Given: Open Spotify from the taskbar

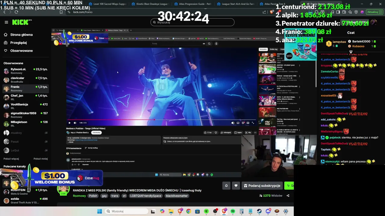Looking at the screenshot, I should pos(233,211).
